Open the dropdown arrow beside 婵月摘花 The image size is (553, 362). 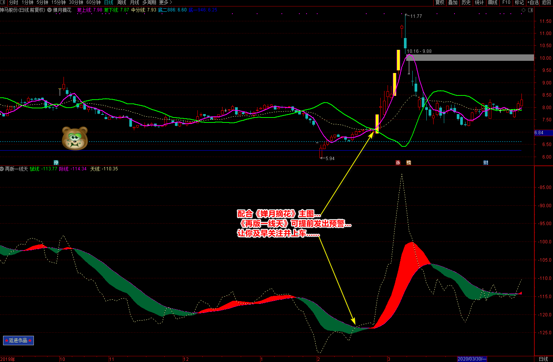pos(49,10)
